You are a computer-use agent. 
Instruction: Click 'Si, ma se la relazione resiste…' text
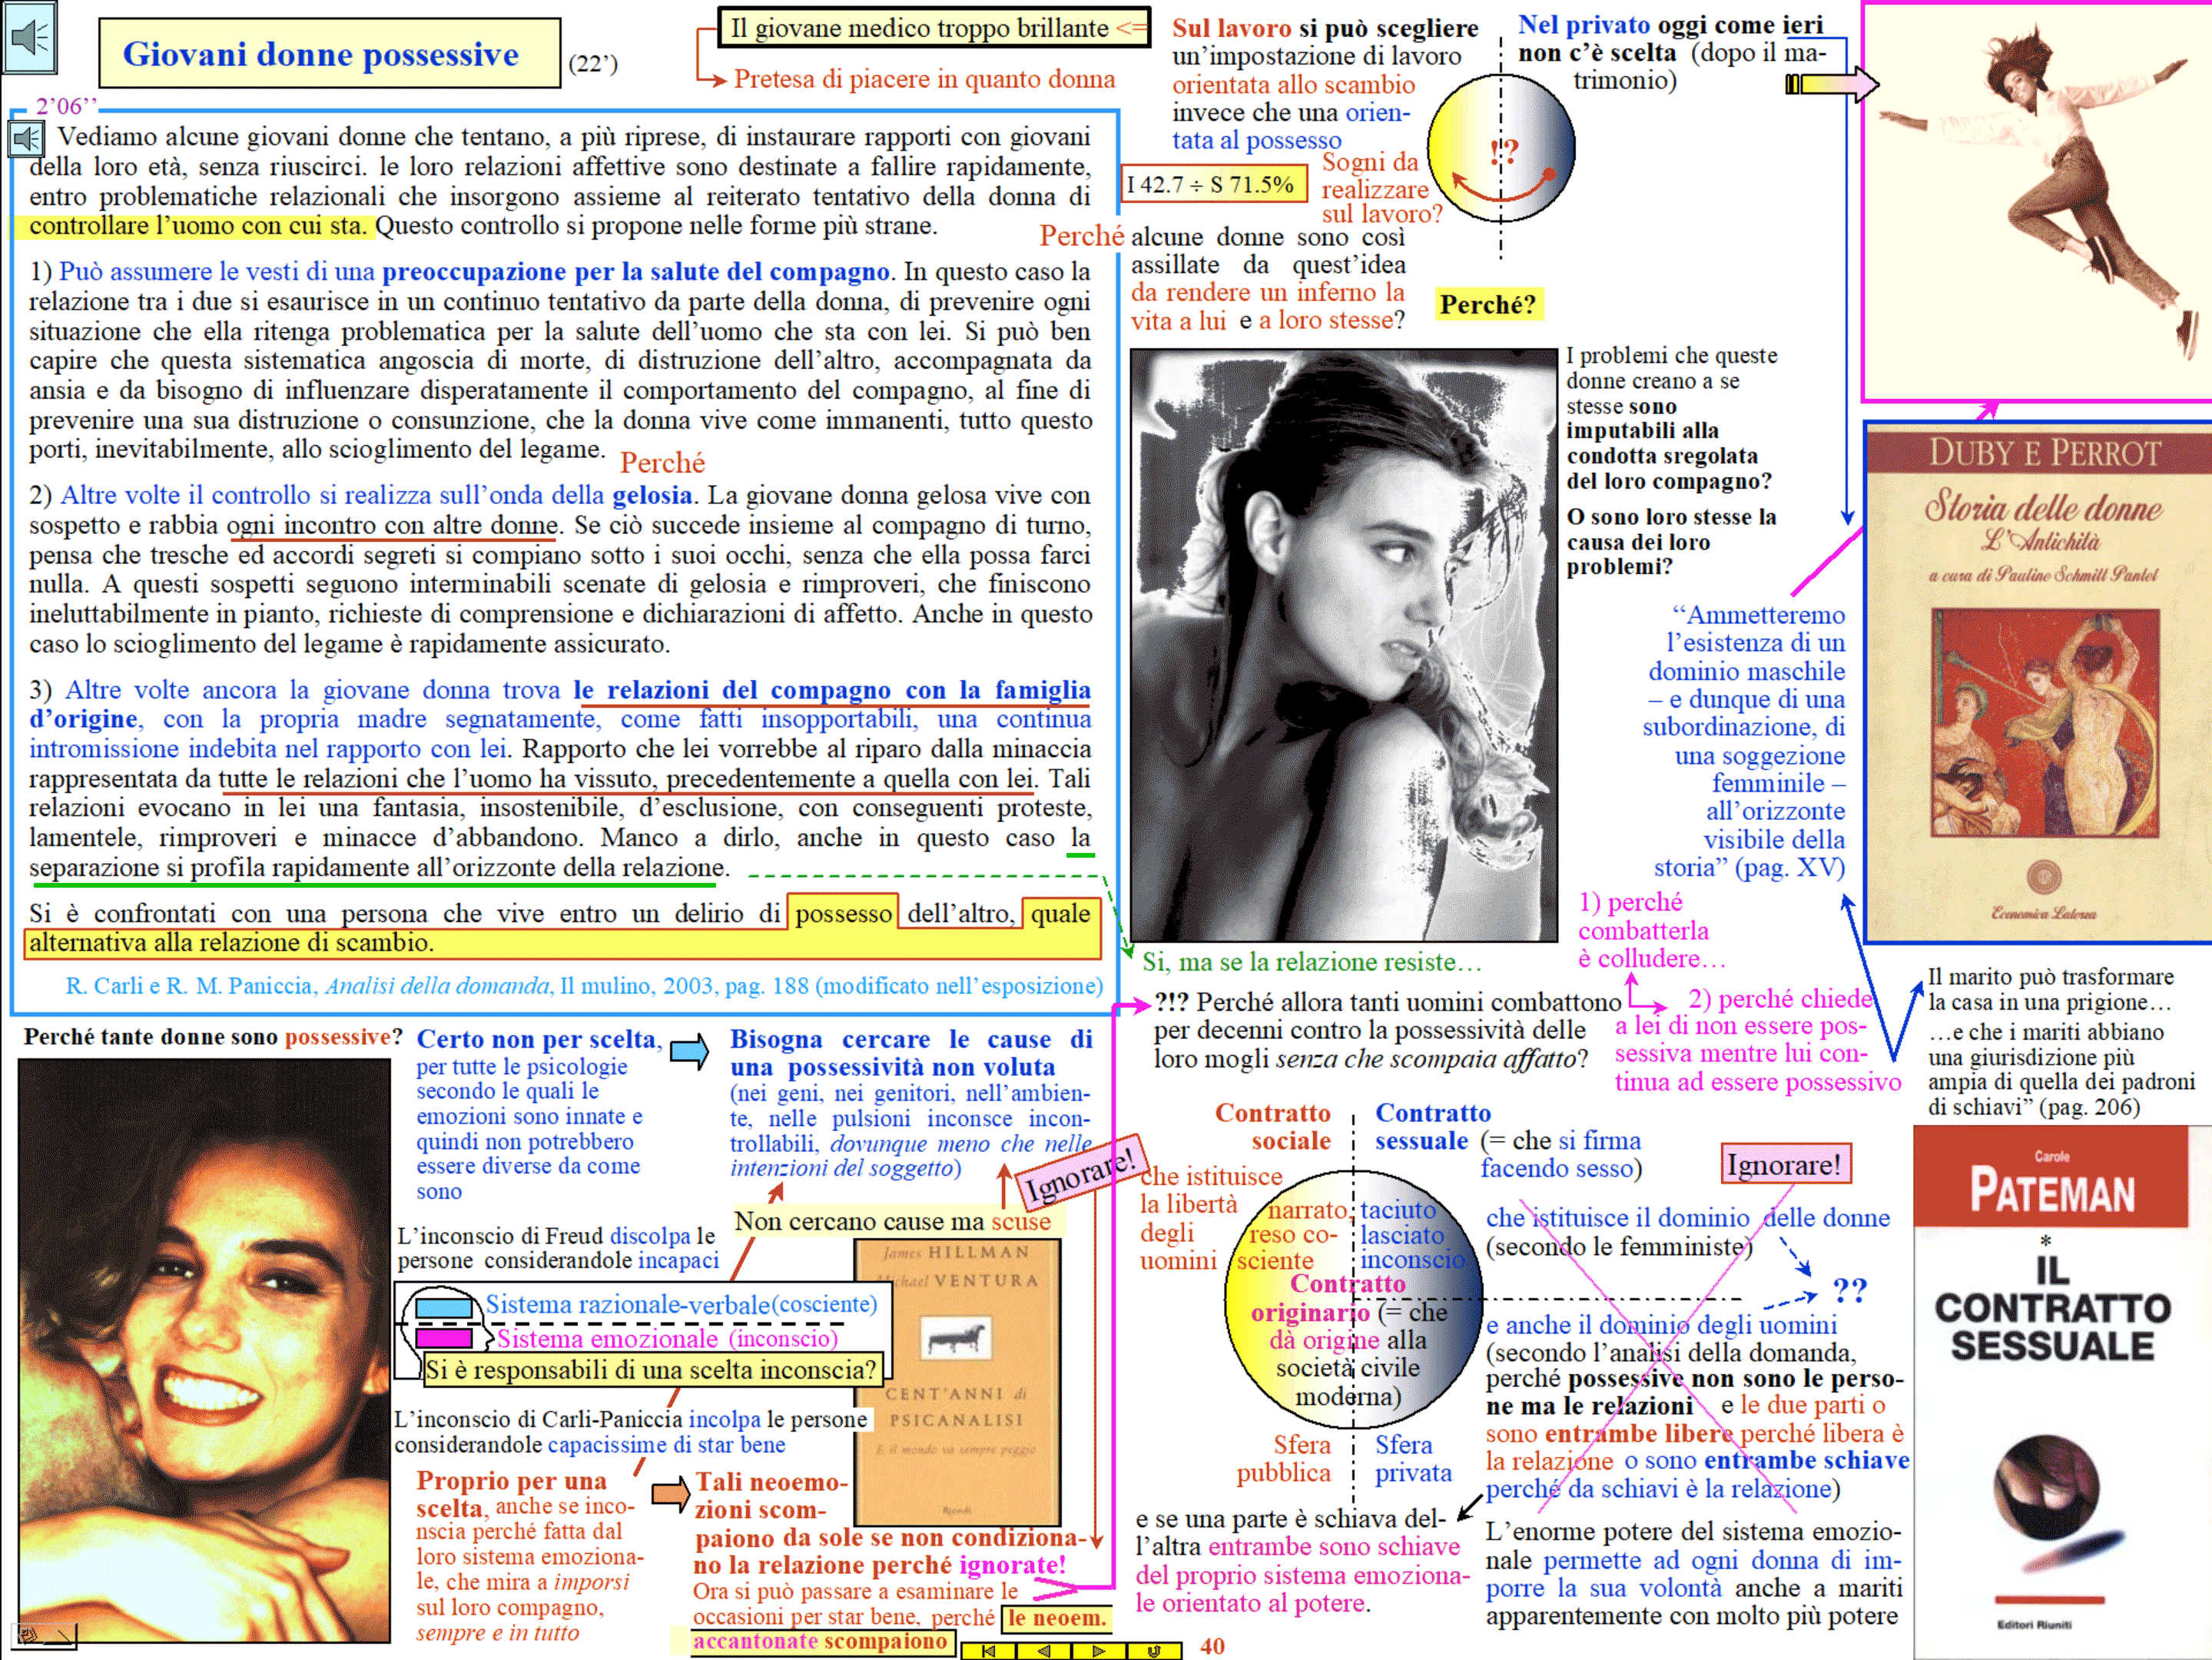[1312, 962]
